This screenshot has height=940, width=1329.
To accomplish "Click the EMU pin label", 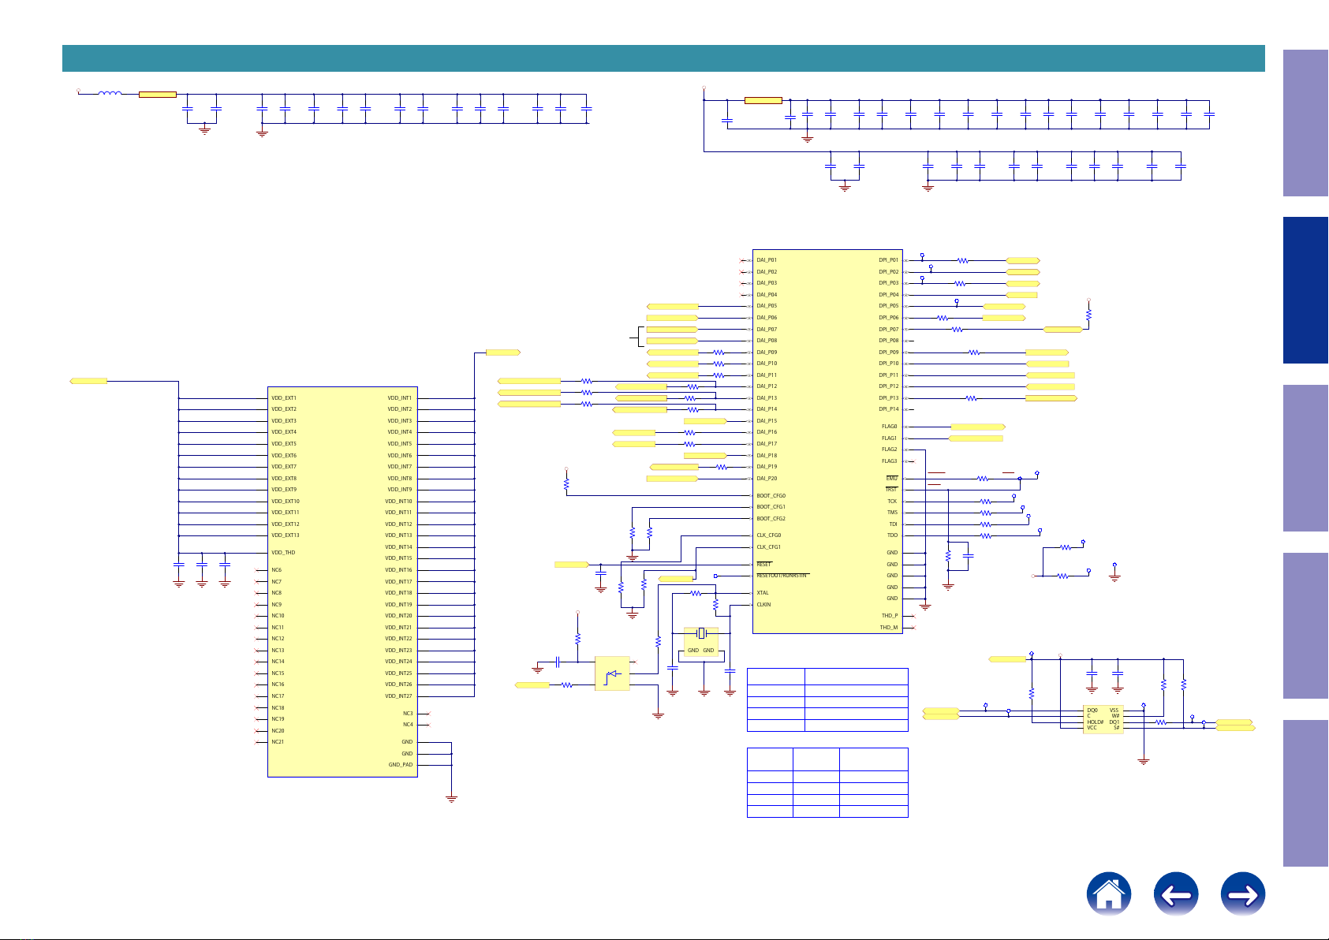I will coord(892,479).
